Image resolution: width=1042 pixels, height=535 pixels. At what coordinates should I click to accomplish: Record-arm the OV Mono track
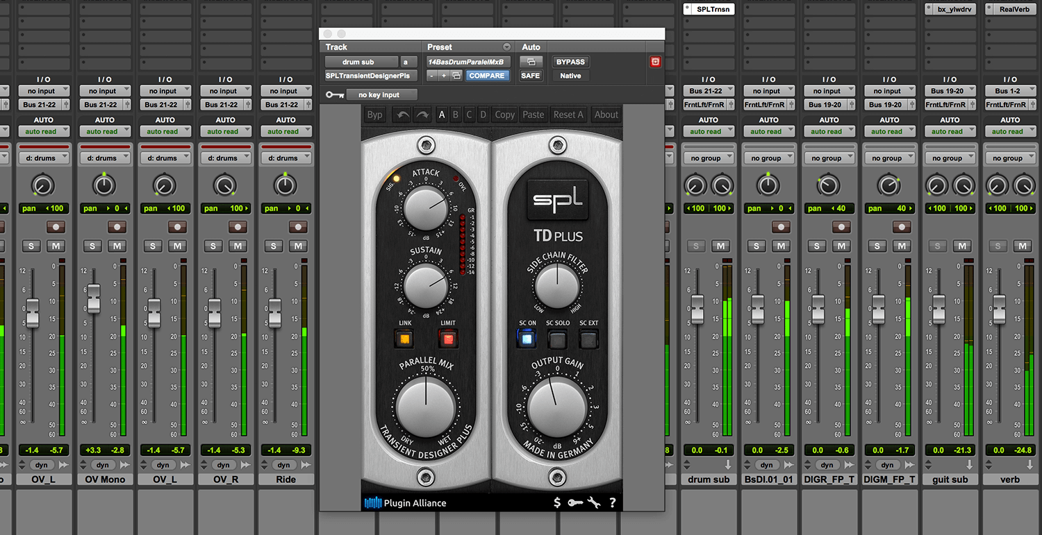[117, 227]
